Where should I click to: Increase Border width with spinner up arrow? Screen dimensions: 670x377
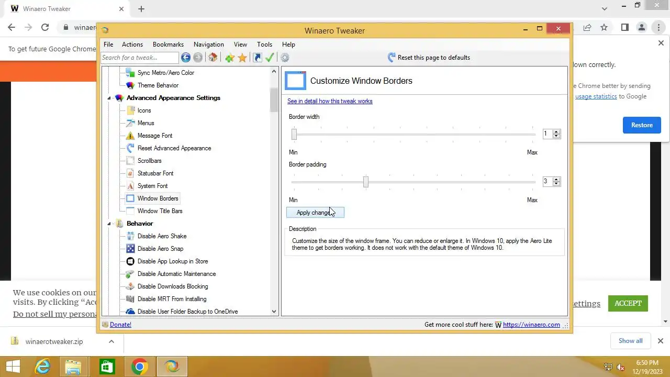556,132
